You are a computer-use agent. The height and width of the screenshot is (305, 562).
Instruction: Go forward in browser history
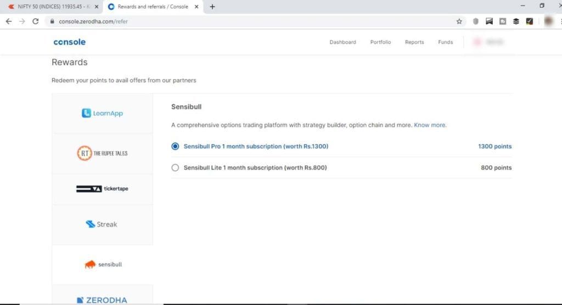[22, 21]
